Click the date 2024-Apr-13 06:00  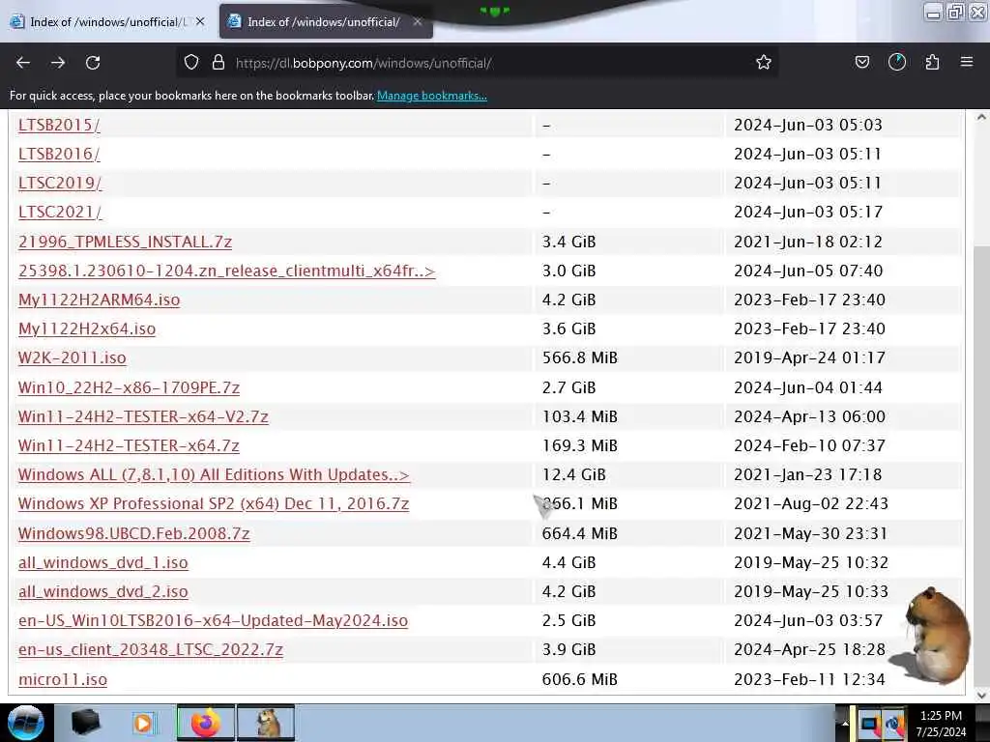tap(809, 416)
